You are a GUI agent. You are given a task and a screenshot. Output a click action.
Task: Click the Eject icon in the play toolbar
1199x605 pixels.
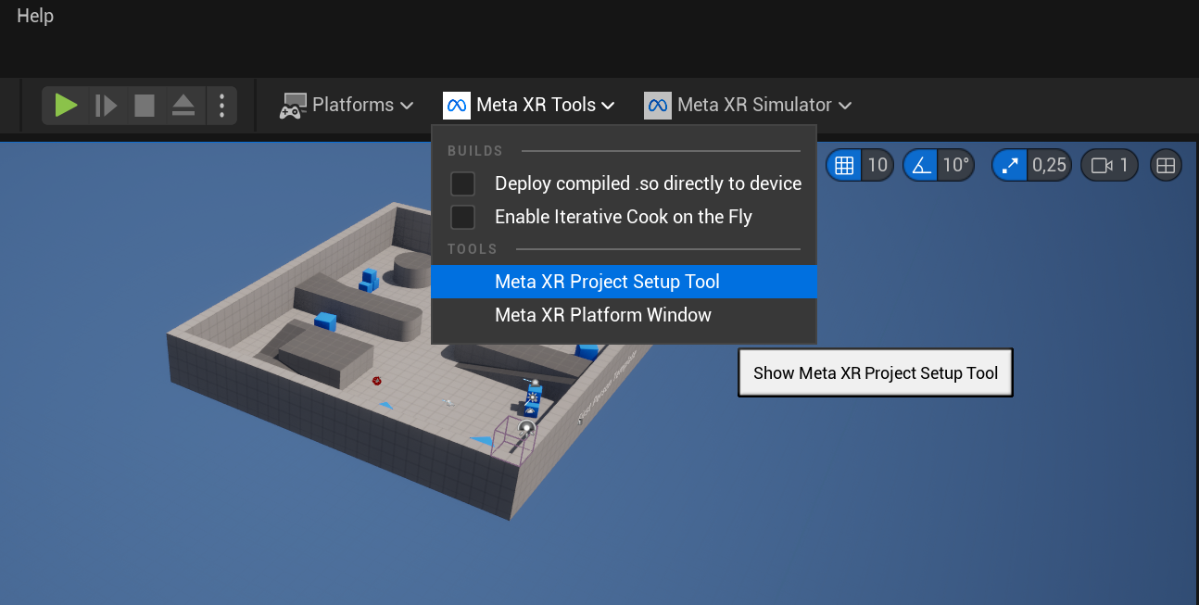click(183, 105)
